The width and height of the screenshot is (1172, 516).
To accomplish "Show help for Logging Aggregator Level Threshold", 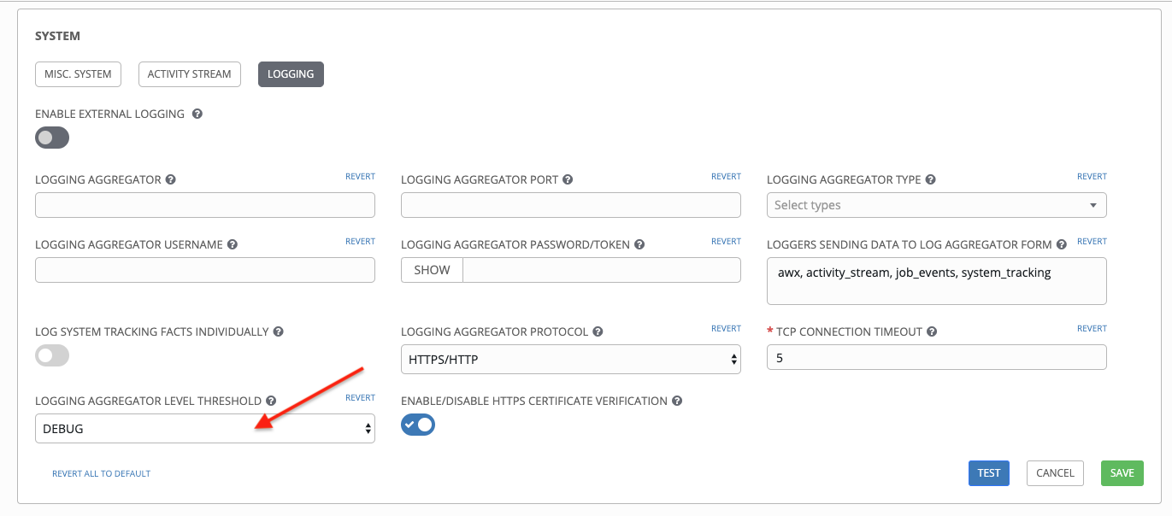I will [271, 401].
